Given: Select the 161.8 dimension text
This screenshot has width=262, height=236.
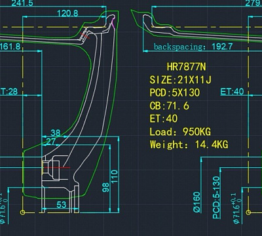Looking at the screenshot, I should (x=10, y=47).
